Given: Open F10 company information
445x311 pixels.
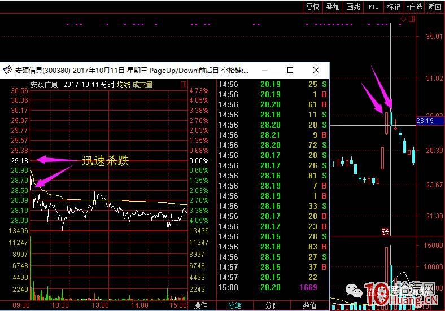Looking at the screenshot, I should [x=373, y=7].
